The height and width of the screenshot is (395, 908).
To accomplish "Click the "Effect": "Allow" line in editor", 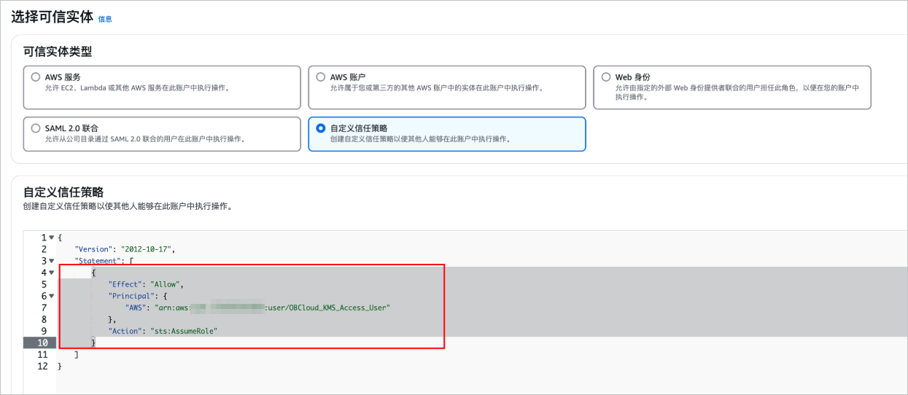I will click(146, 284).
